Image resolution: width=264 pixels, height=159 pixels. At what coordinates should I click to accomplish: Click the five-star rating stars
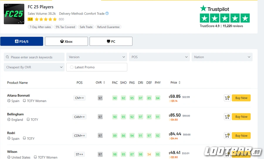coord(46,19)
